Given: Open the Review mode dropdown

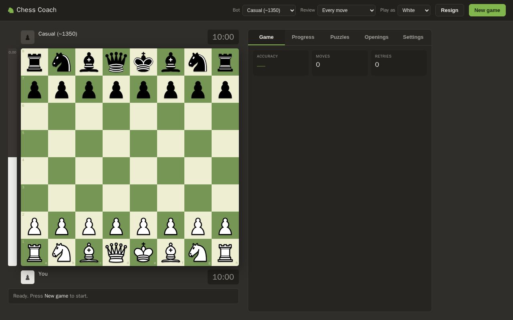Looking at the screenshot, I should pos(346,10).
